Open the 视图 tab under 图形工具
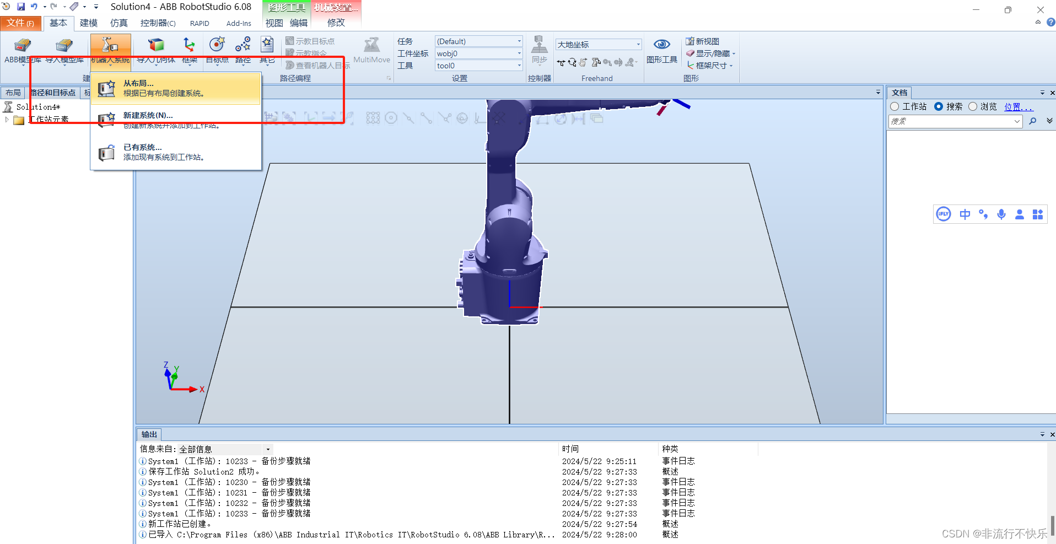The height and width of the screenshot is (544, 1056). (x=274, y=23)
